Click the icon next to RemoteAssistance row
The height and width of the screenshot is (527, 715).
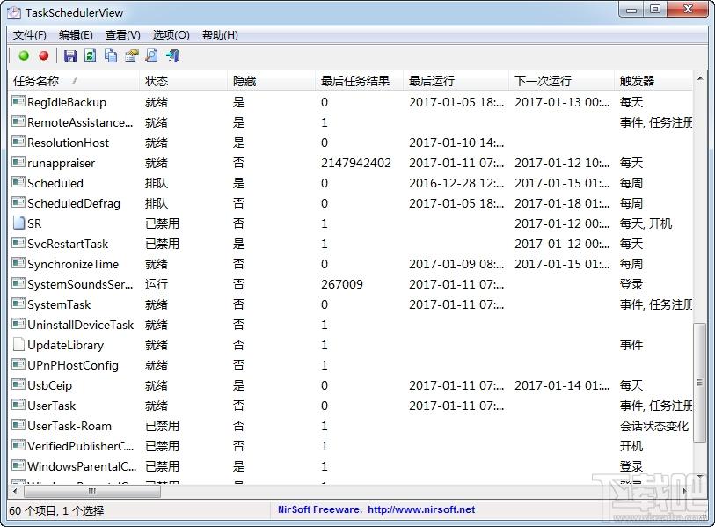pos(18,121)
